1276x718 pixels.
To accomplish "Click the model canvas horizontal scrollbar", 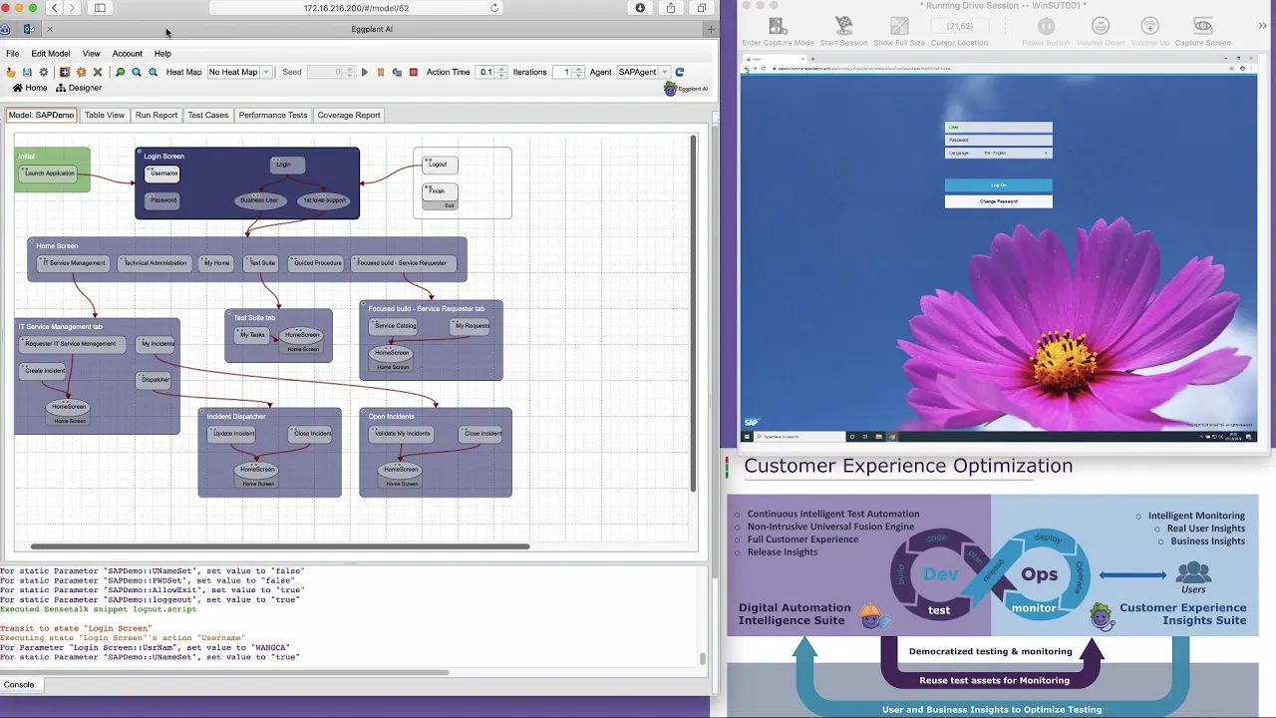I will [279, 546].
